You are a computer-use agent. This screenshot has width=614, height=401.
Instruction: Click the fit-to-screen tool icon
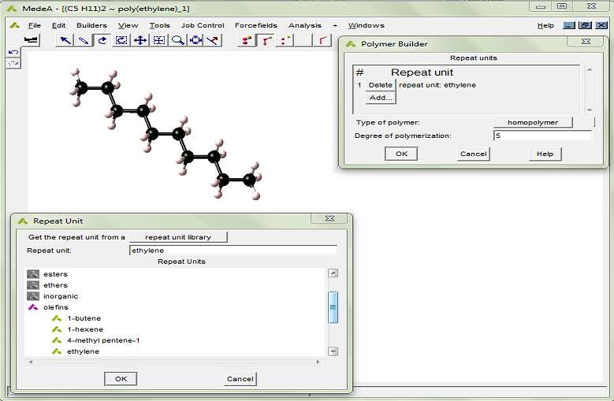click(x=195, y=40)
